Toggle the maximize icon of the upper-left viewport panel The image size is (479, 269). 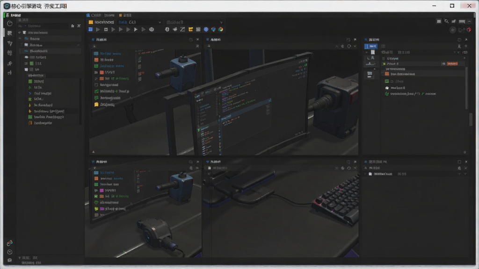tap(191, 40)
